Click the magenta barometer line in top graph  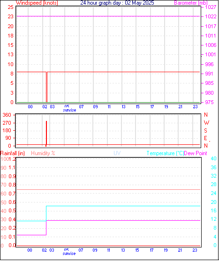click(108, 16)
